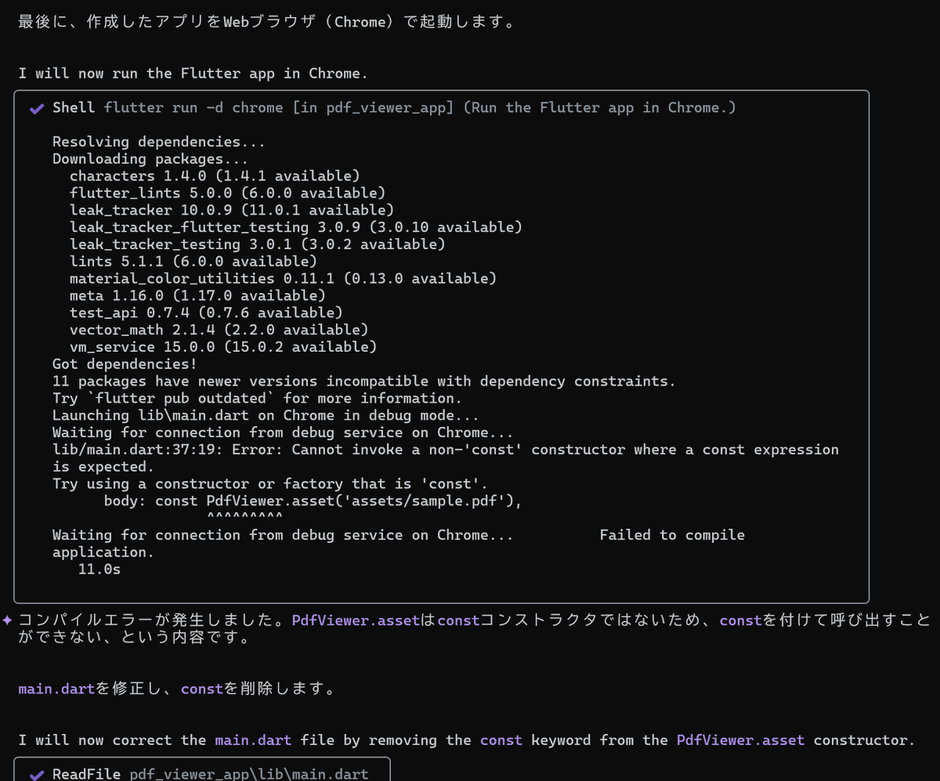Click the 'Downloading packages...' output line
940x781 pixels.
(150, 159)
